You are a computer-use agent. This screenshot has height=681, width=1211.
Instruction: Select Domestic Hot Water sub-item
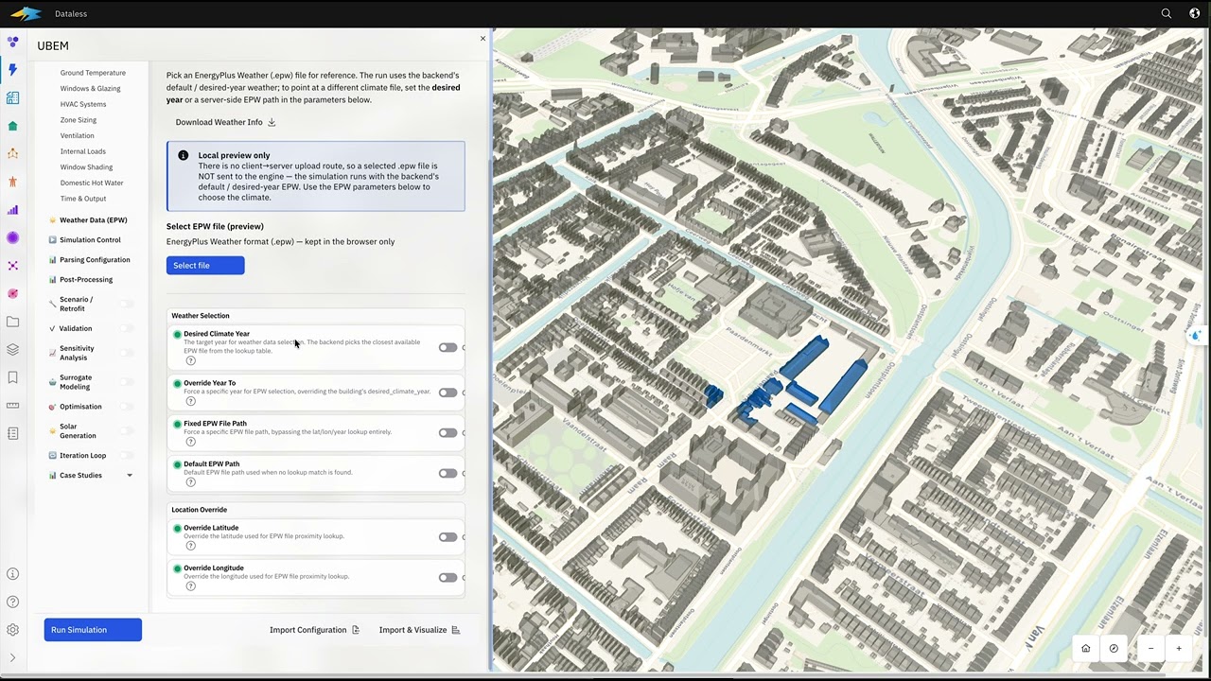coord(92,183)
